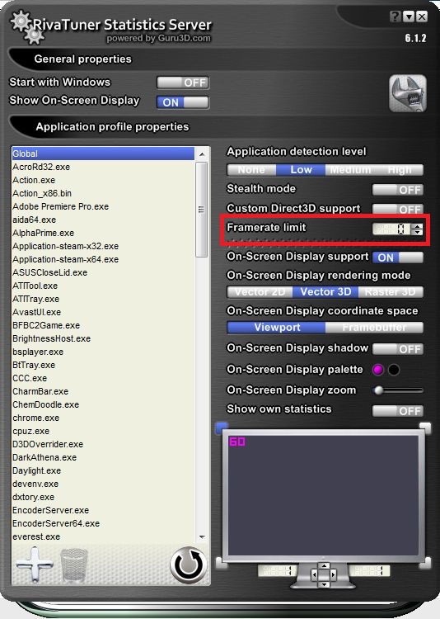Select chrome.exe profile
440x619 pixels.
coord(103,418)
